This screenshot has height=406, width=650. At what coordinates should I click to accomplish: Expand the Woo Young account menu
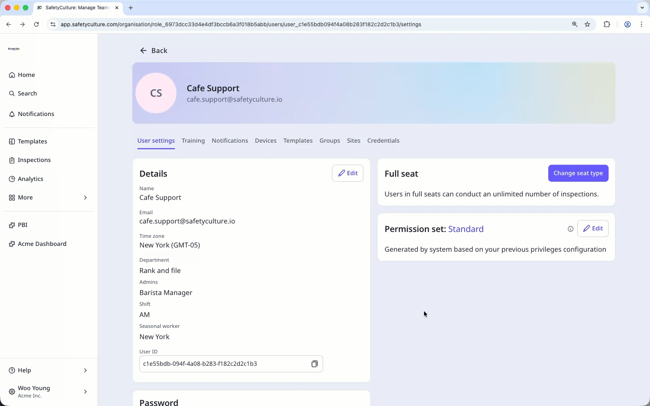click(48, 392)
